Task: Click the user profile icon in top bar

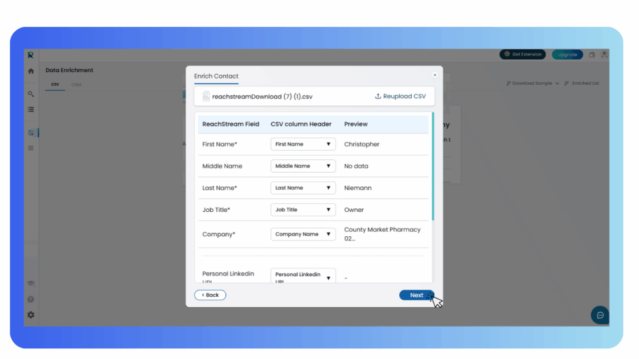Action: coord(604,55)
